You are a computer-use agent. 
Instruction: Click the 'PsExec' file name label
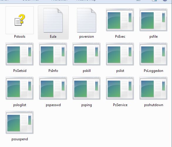120,37
